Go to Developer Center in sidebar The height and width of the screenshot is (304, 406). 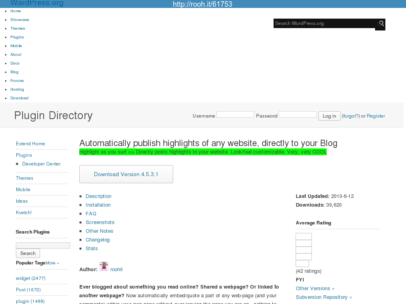42,164
